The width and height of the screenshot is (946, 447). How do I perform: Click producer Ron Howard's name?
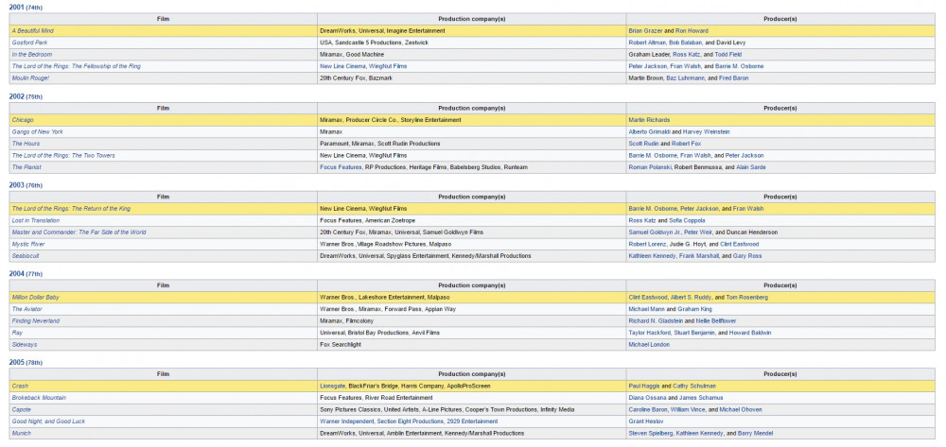tap(691, 30)
